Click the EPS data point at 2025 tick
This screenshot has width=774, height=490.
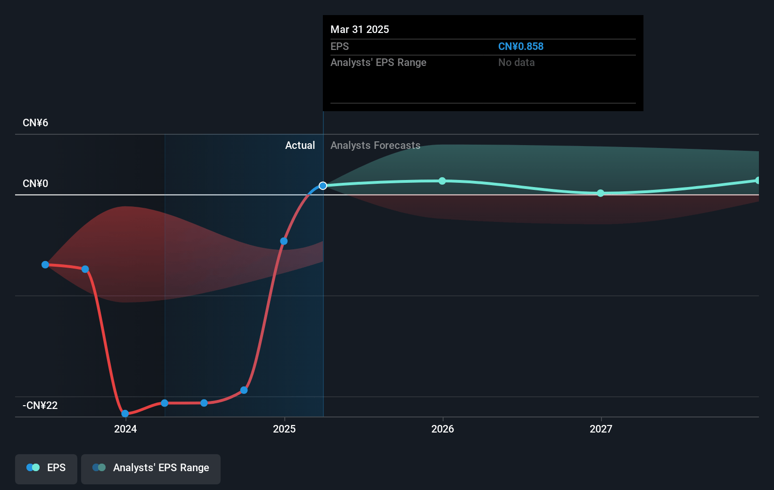point(284,241)
